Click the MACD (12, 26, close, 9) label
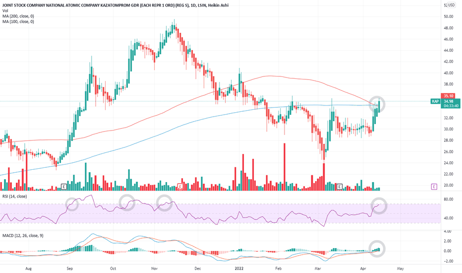Viewport: 462px width, 273px height. (x=23, y=235)
